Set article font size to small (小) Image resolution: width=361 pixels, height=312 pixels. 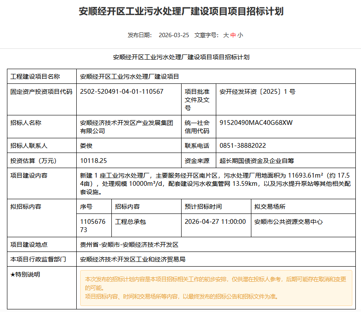click(x=240, y=35)
